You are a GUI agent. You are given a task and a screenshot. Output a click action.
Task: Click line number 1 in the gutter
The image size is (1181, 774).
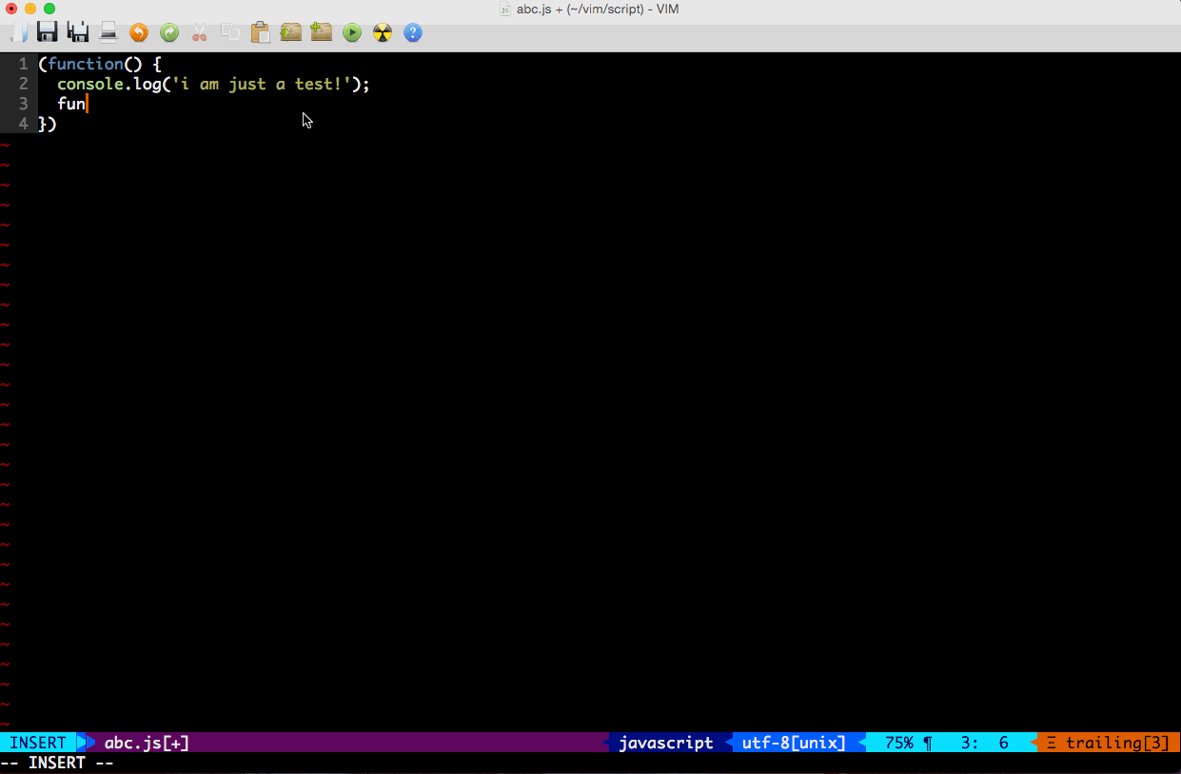click(24, 64)
